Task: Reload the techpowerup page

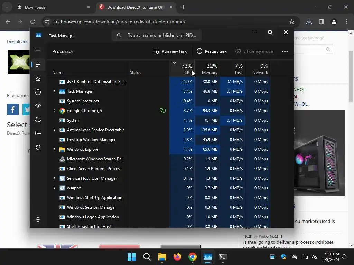Action: (x=32, y=22)
